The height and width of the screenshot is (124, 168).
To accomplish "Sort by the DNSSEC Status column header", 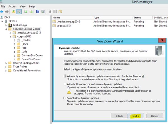I will point(160,18).
